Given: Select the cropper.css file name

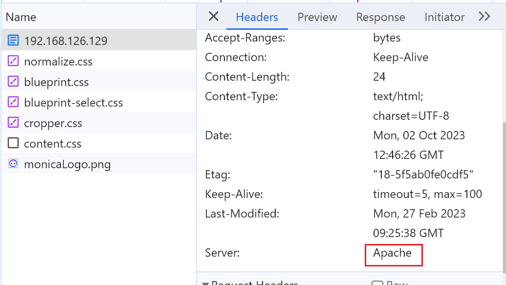Looking at the screenshot, I should [x=53, y=123].
